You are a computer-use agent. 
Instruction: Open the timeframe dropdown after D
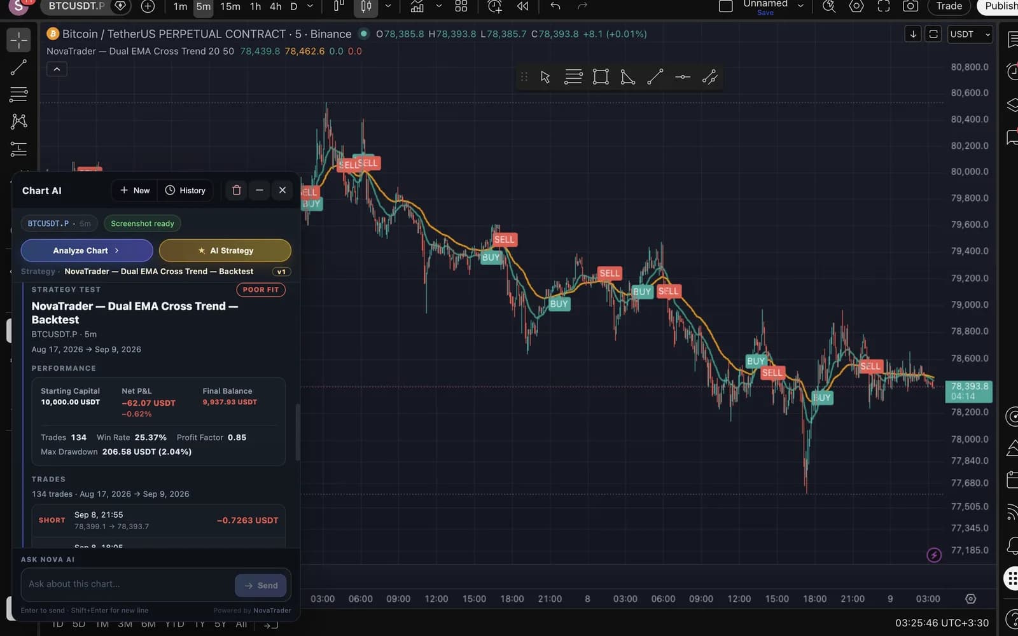tap(310, 6)
